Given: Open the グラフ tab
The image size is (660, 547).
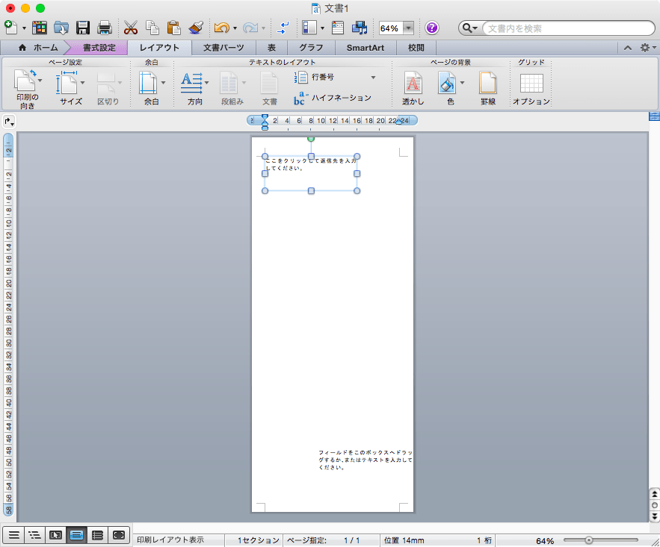Looking at the screenshot, I should tap(311, 48).
